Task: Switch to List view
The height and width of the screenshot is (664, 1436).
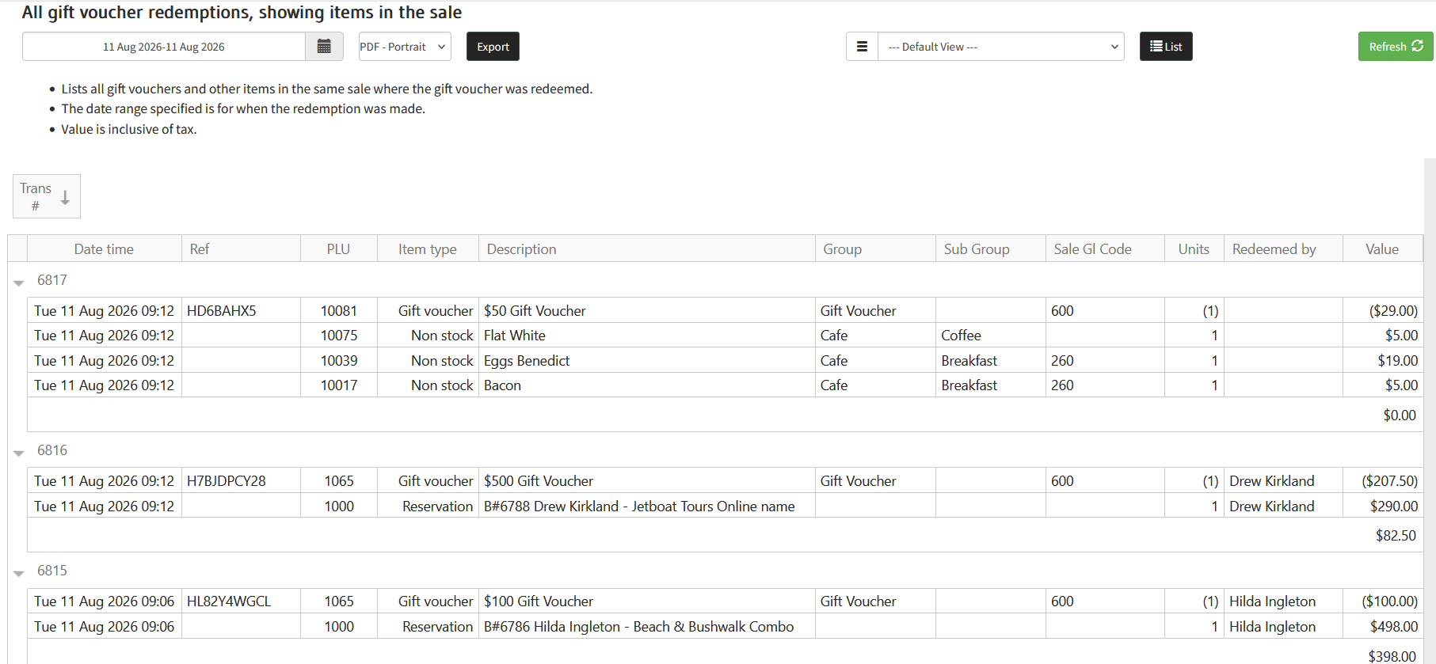Action: tap(1166, 47)
